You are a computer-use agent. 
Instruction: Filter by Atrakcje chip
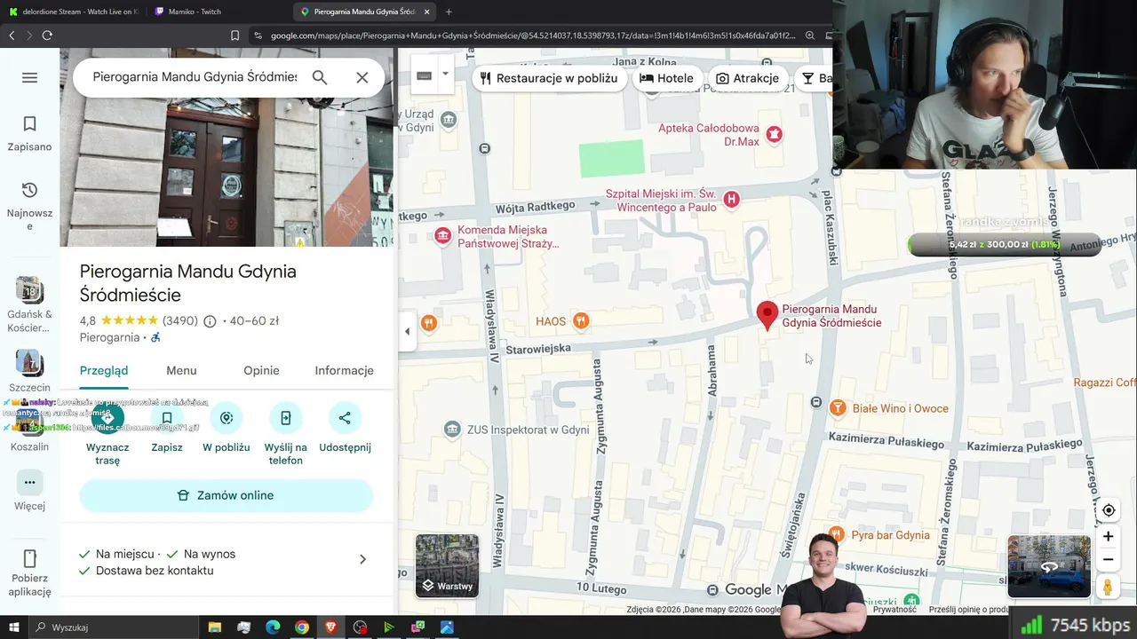(747, 78)
